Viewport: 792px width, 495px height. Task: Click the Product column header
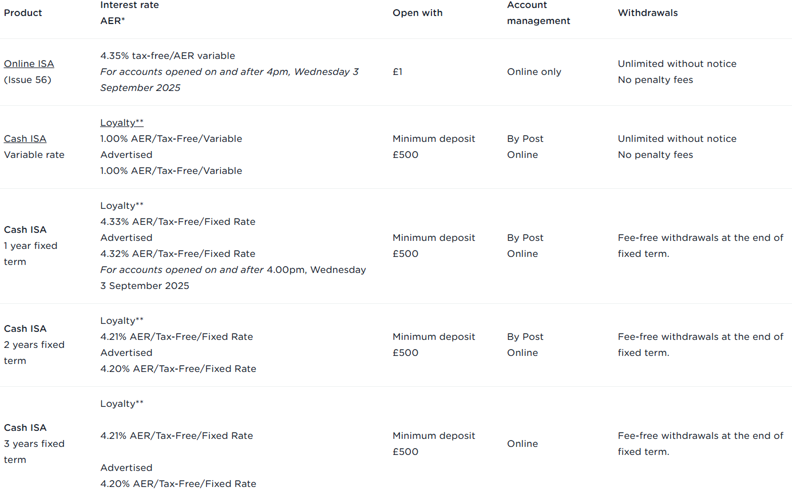[23, 13]
